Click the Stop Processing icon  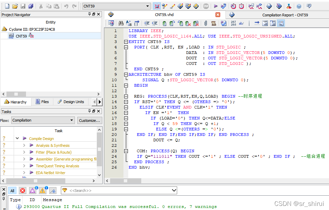click(x=206, y=6)
